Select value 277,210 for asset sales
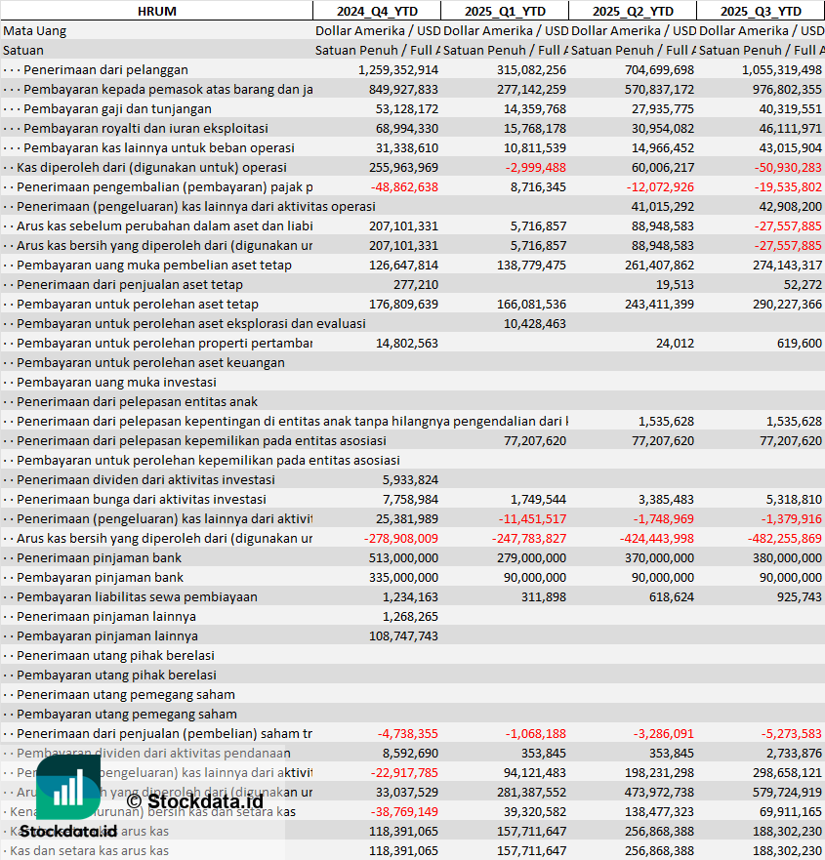Viewport: 825px width, 860px height. click(416, 285)
